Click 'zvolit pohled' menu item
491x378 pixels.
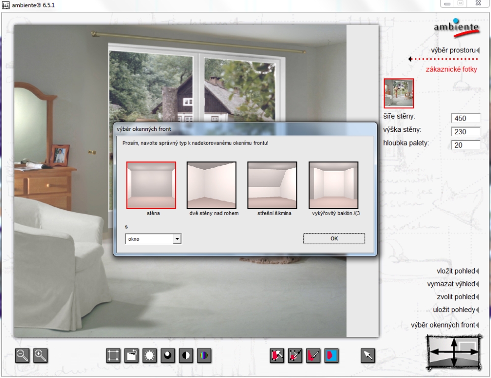[x=458, y=297]
